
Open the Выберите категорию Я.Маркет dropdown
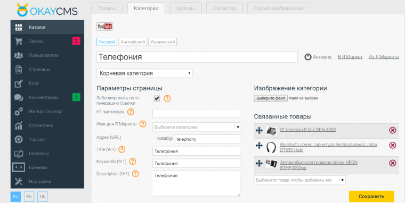(x=197, y=127)
